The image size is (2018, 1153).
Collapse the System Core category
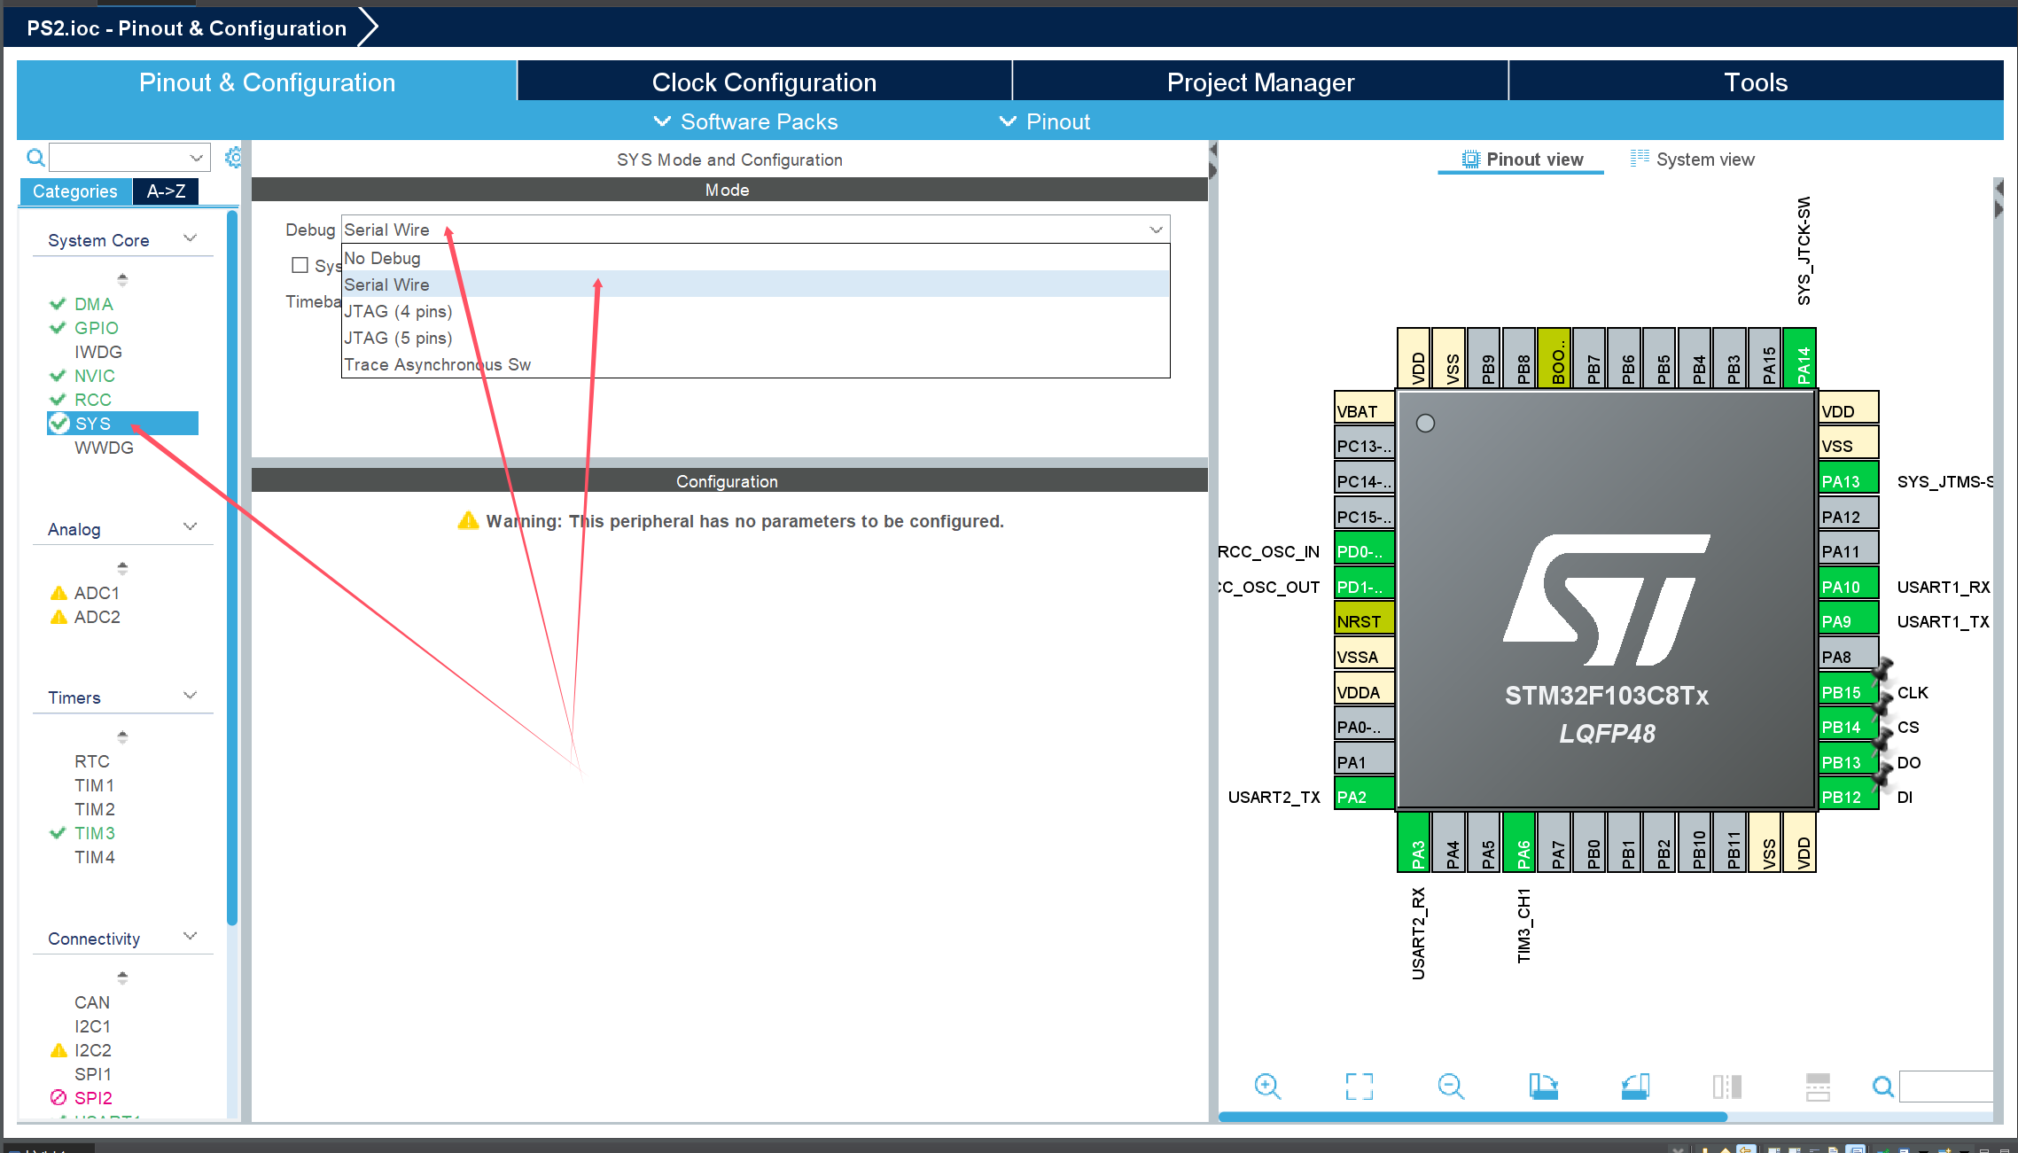point(190,238)
